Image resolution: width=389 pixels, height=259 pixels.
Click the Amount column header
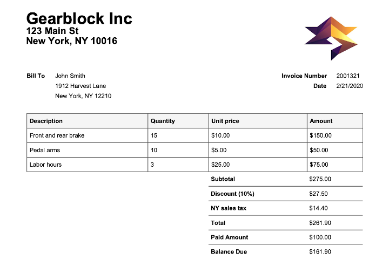point(335,121)
